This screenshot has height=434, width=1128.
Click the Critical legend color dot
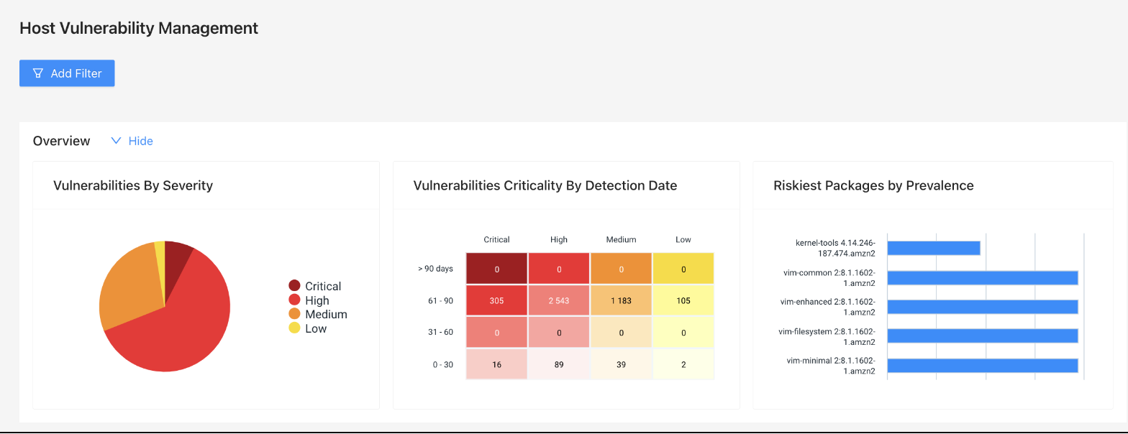pos(294,286)
